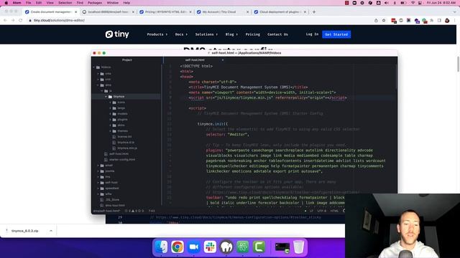Image resolution: width=460 pixels, height=258 pixels.
Task: Open the Pricing link in site nav
Action: [252, 34]
